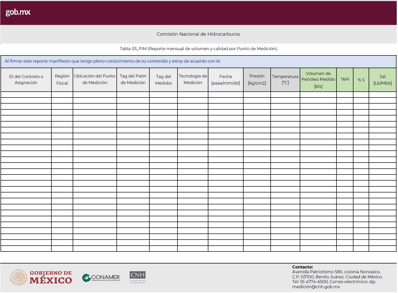This screenshot has height=293, width=398.
Task: Click the '°API' column header
Action: tap(345, 80)
